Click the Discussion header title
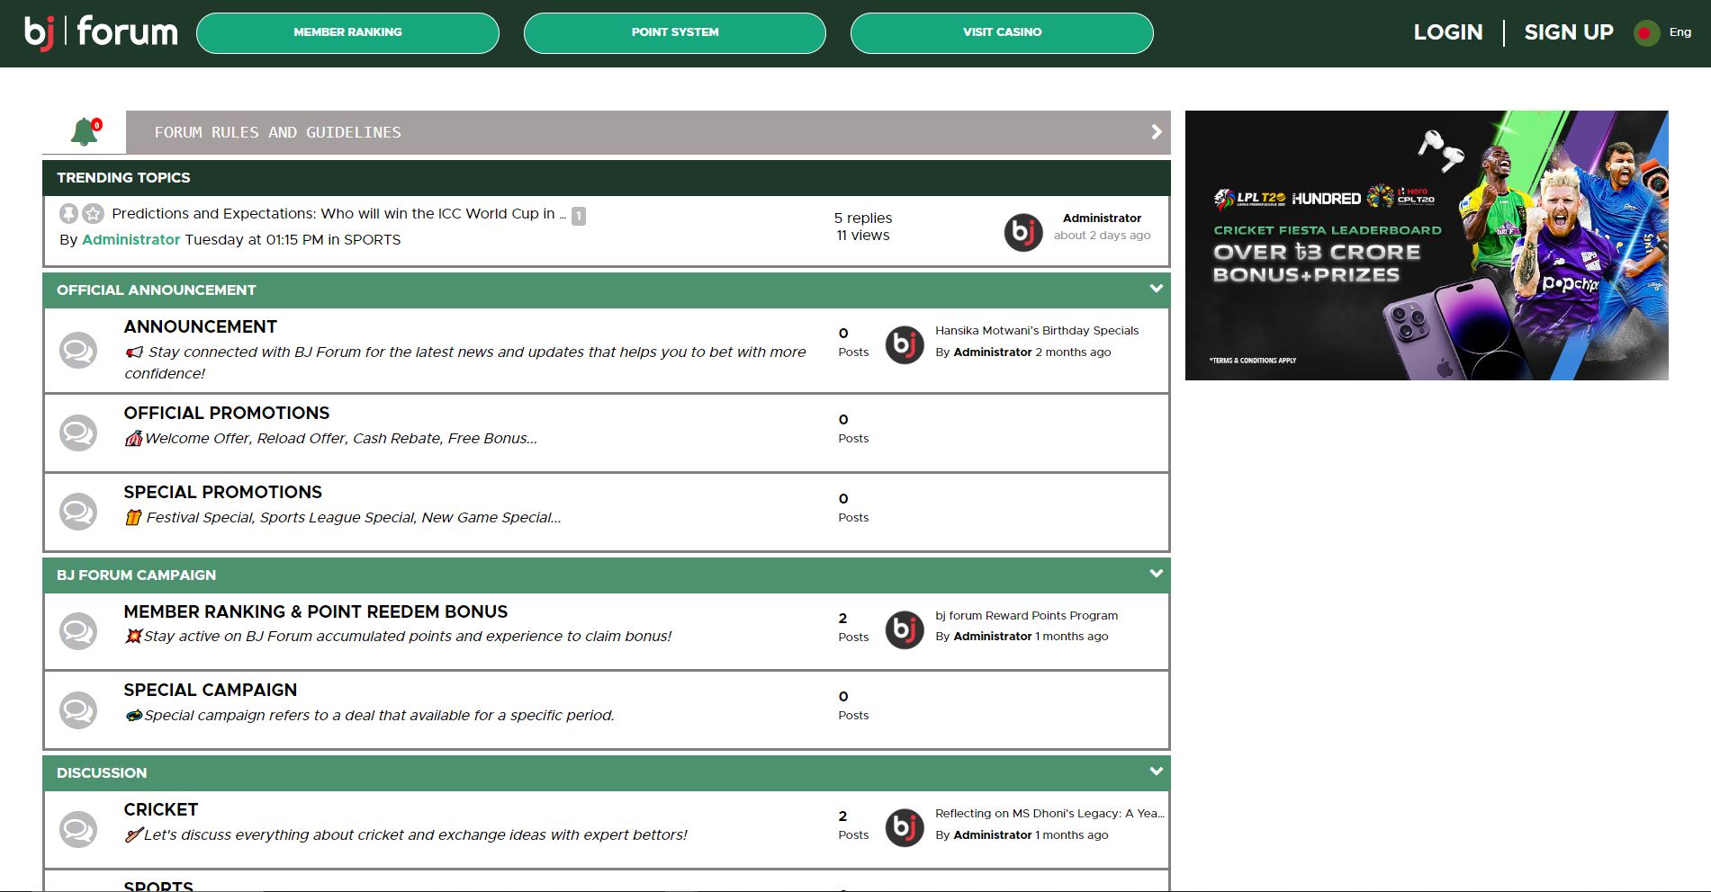 (x=102, y=773)
